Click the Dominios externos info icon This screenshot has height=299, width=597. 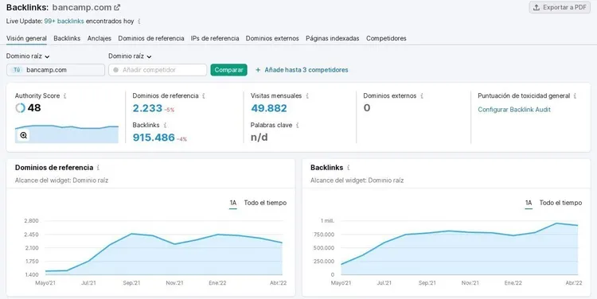pos(421,96)
